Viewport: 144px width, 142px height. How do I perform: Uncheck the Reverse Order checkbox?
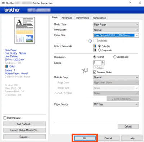[x=95, y=72]
